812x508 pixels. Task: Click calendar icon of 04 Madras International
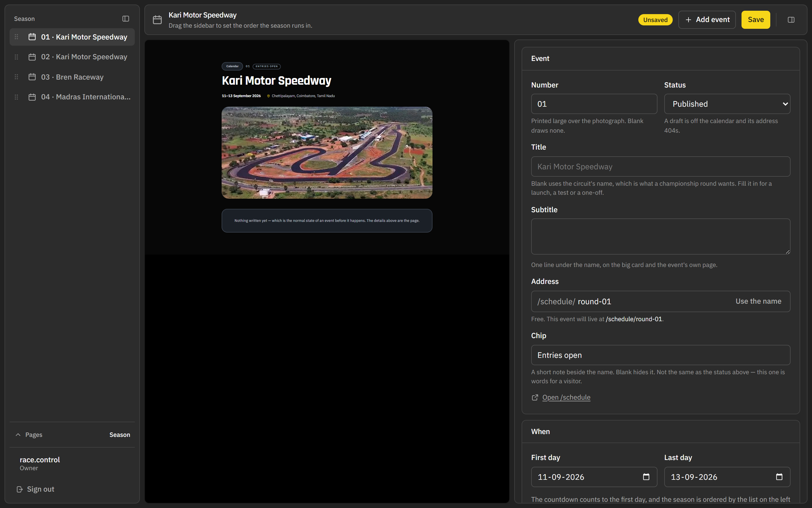click(32, 97)
